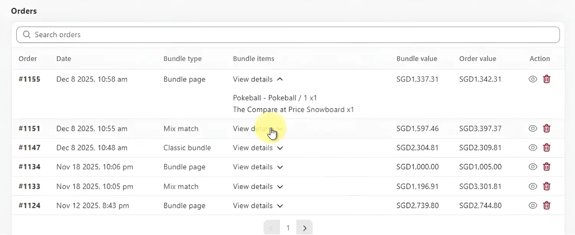
Task: Delete order #1134 with the trash icon
Action: click(547, 167)
